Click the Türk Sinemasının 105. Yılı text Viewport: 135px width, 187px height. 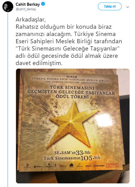(x=72, y=158)
